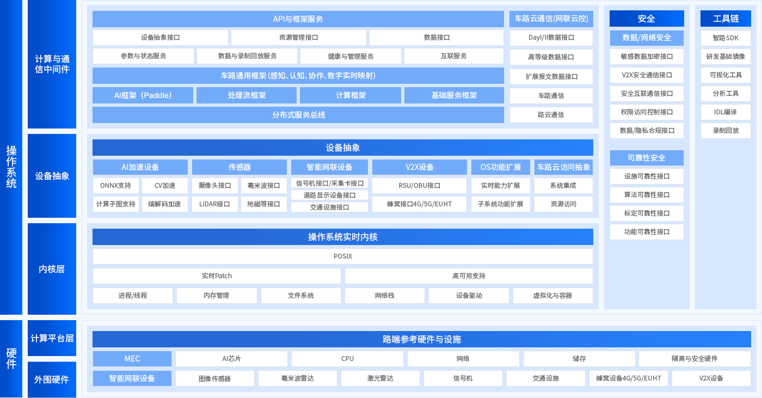Click the 数据/网络安全 subheader
This screenshot has width=762, height=398.
click(647, 38)
